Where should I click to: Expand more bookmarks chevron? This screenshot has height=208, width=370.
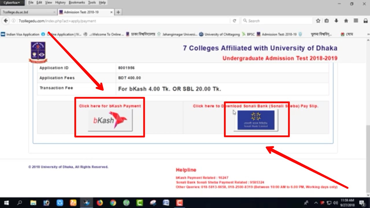368,34
